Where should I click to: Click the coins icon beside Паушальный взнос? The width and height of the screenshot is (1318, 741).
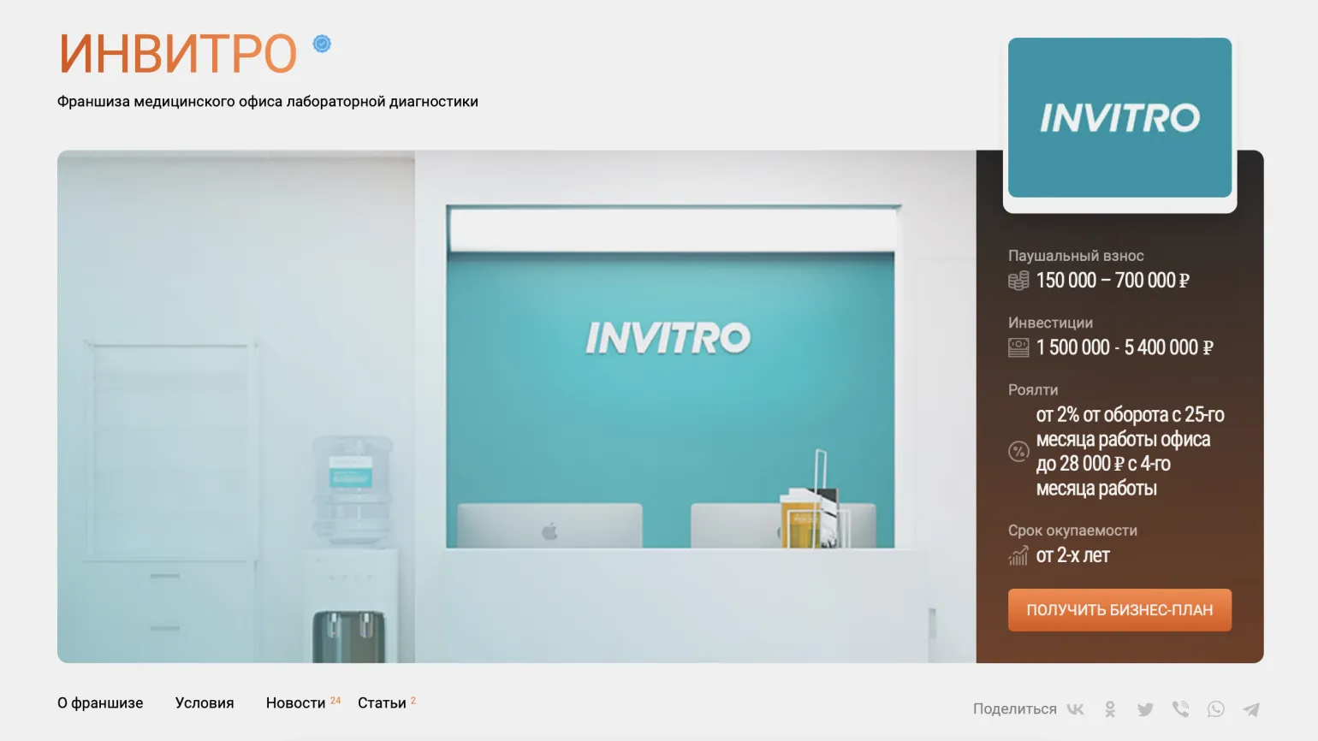click(x=1018, y=281)
